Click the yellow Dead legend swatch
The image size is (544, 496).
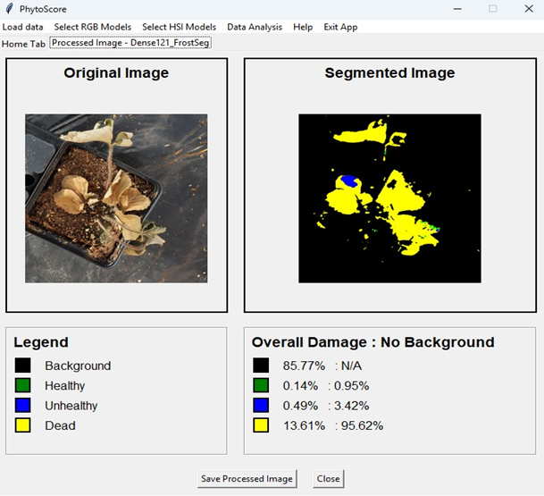click(23, 425)
